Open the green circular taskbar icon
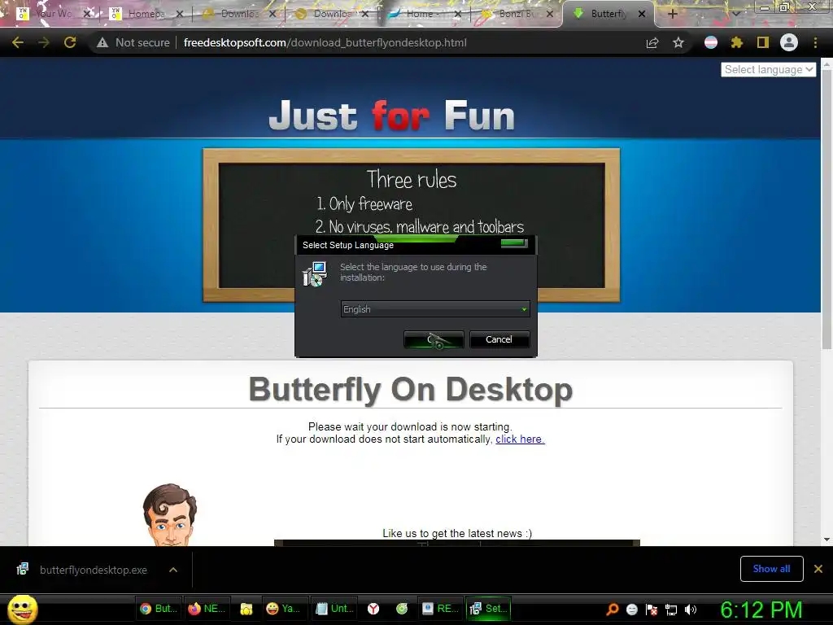Screen dimensions: 833x625 click(x=402, y=609)
